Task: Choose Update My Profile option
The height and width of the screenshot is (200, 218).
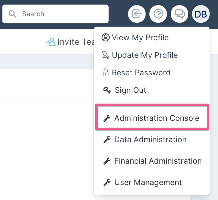Action: click(x=152, y=55)
